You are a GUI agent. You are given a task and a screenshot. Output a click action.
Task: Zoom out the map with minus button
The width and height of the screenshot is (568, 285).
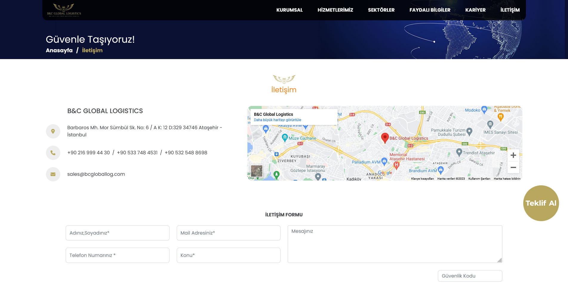[x=513, y=167]
